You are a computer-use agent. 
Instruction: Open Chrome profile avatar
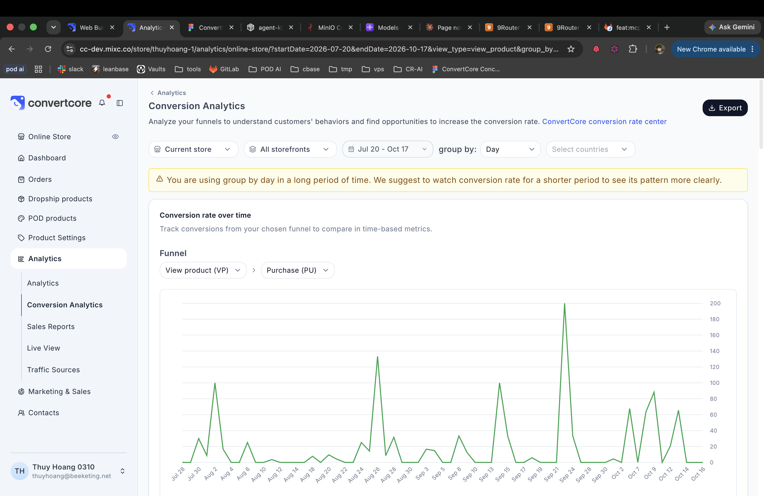pos(660,49)
